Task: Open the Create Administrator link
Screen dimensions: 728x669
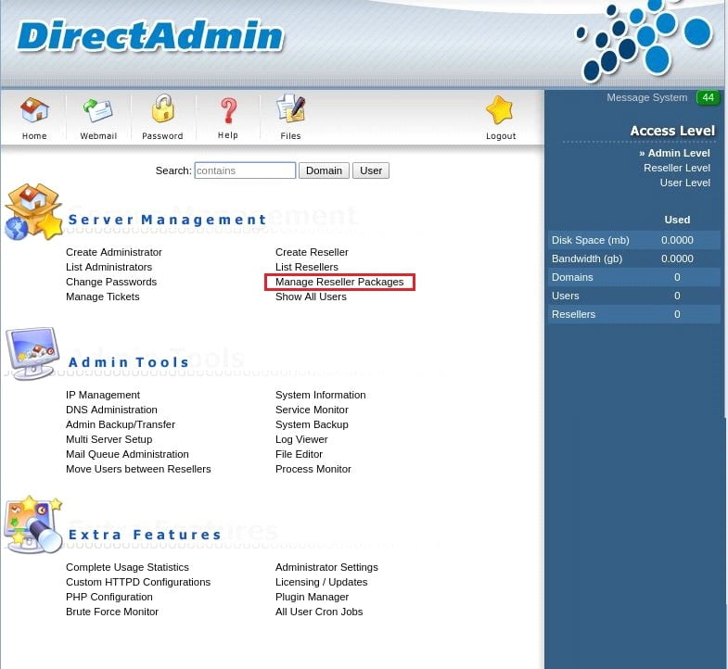Action: coord(113,252)
